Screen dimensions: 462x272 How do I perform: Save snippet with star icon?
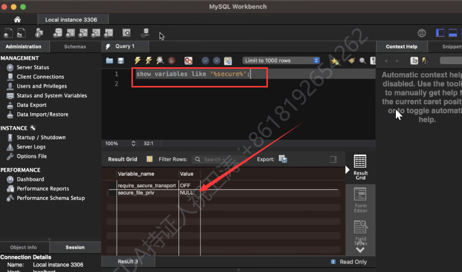coord(335,61)
